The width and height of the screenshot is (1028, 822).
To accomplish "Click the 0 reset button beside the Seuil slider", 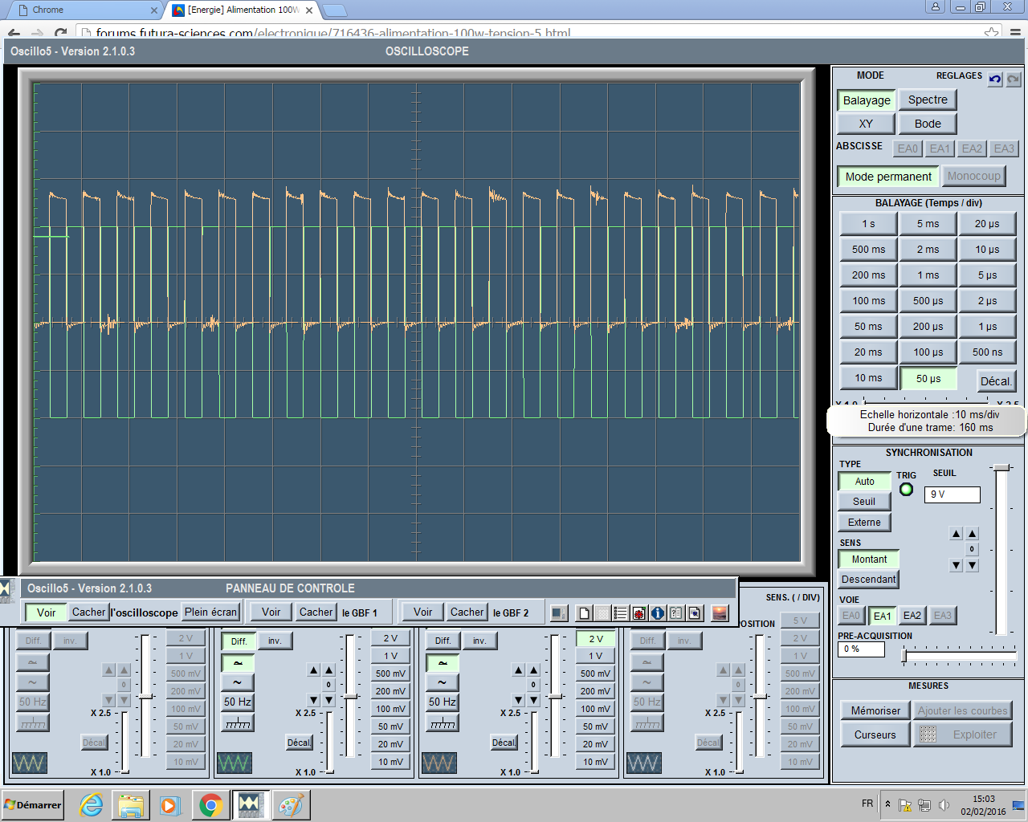I will 972,549.
